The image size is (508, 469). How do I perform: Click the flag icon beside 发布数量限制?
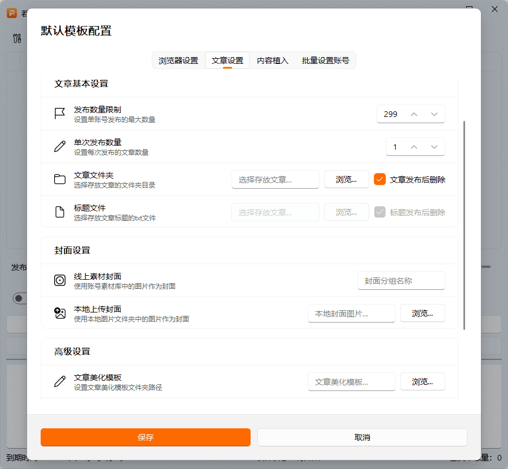click(60, 114)
